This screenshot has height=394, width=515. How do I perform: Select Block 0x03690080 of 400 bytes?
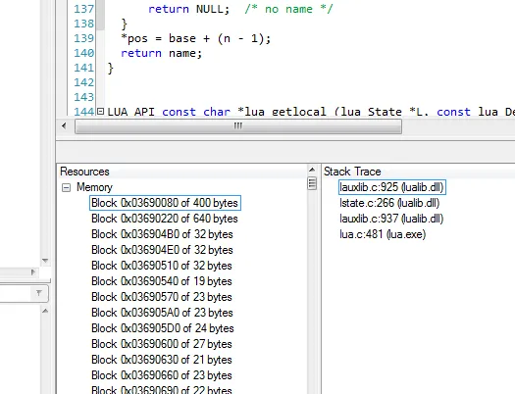165,203
